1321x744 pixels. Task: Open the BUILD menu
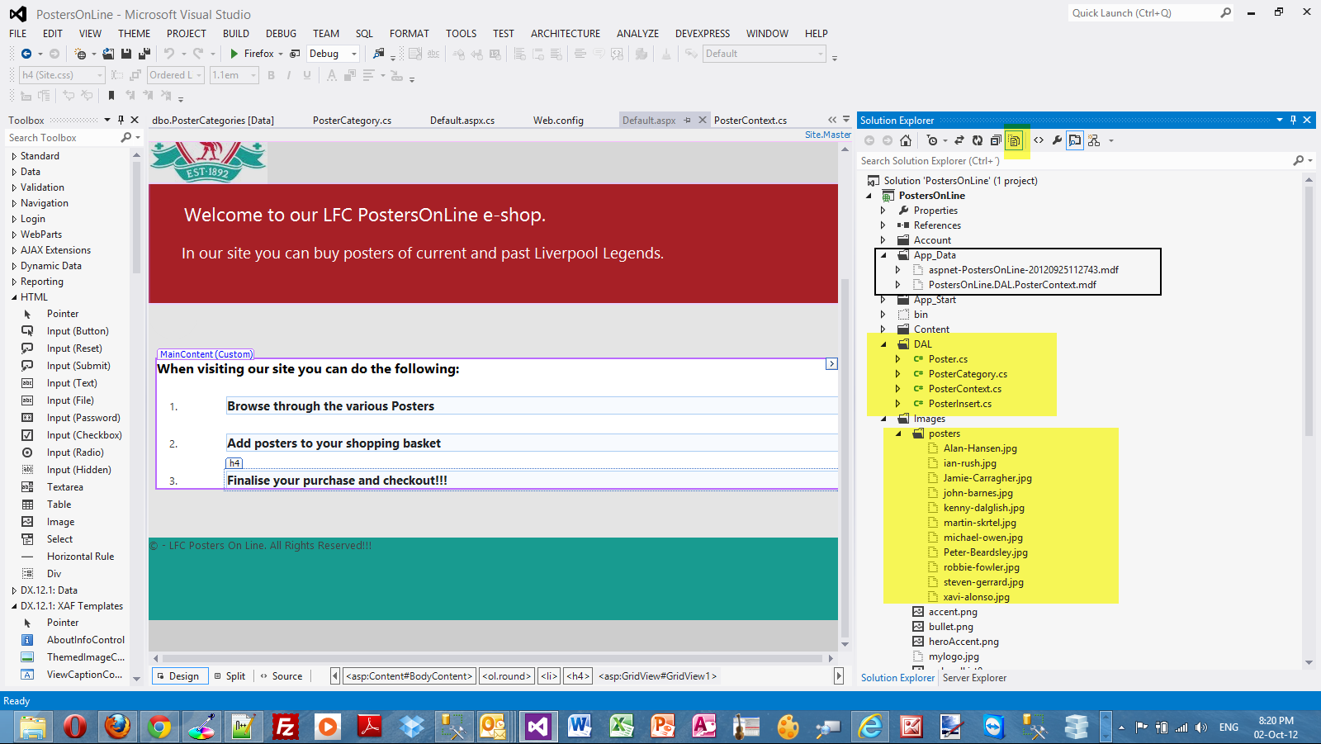pyautogui.click(x=235, y=34)
